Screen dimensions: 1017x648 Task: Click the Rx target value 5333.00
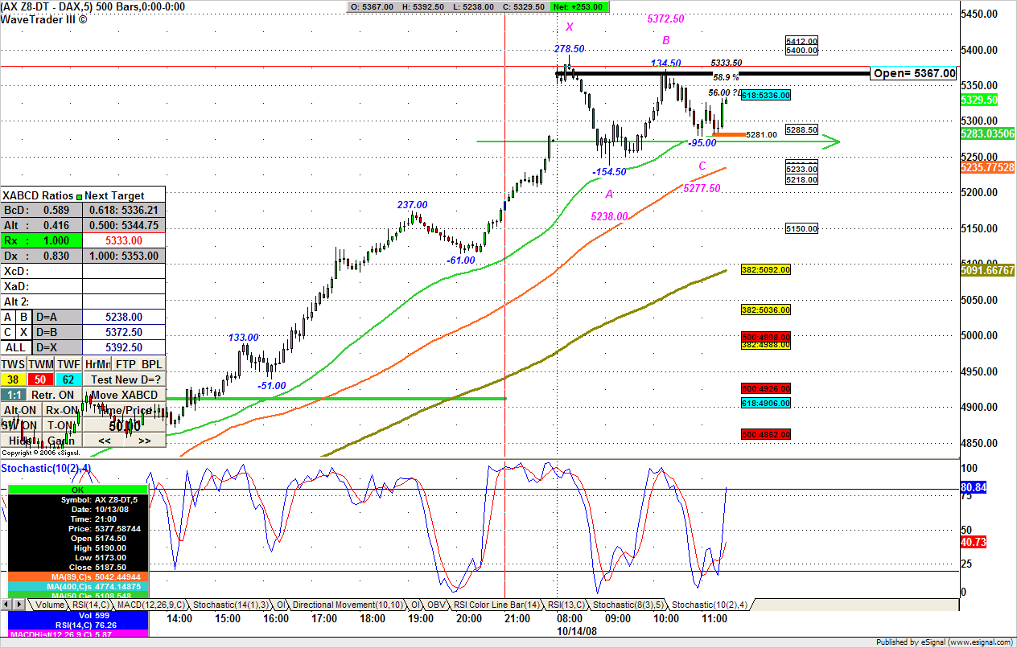click(124, 240)
